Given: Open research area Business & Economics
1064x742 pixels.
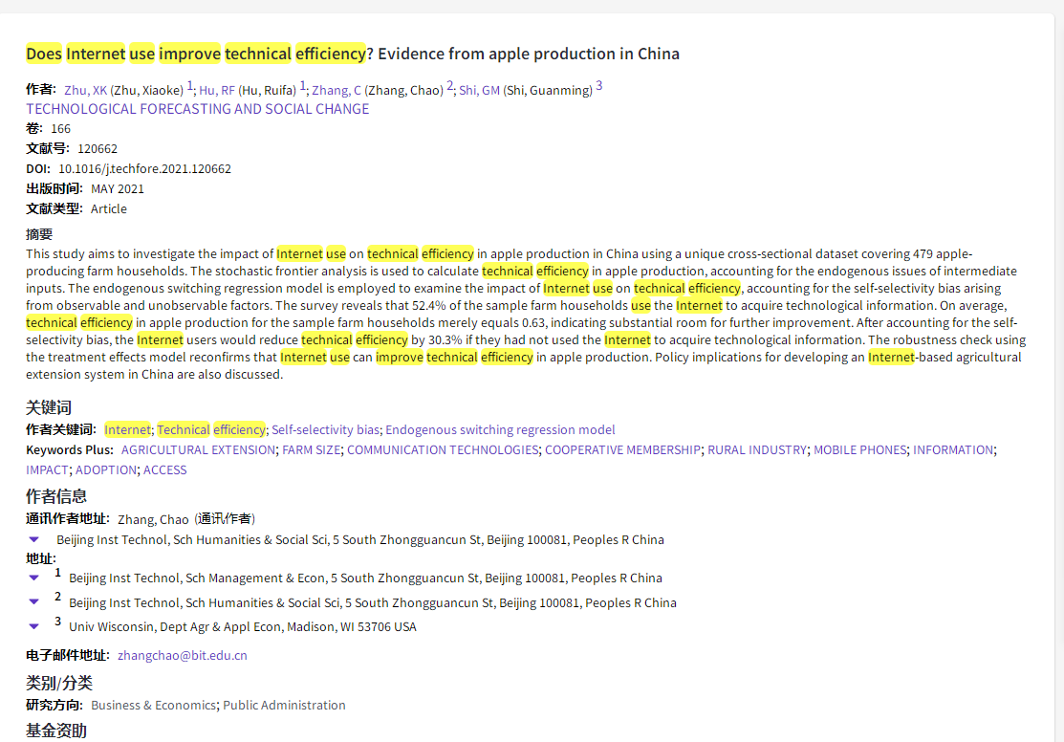Looking at the screenshot, I should tap(153, 705).
